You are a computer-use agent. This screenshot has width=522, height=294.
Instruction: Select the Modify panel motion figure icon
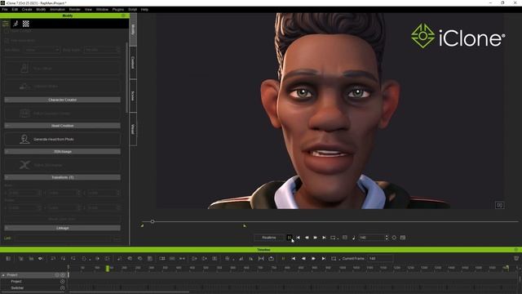(15, 24)
